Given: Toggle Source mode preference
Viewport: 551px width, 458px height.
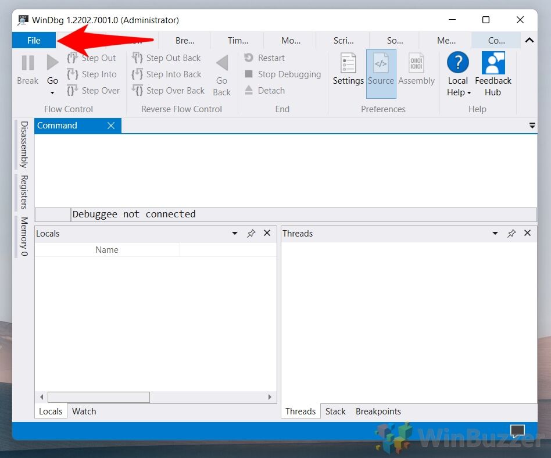Looking at the screenshot, I should [381, 74].
